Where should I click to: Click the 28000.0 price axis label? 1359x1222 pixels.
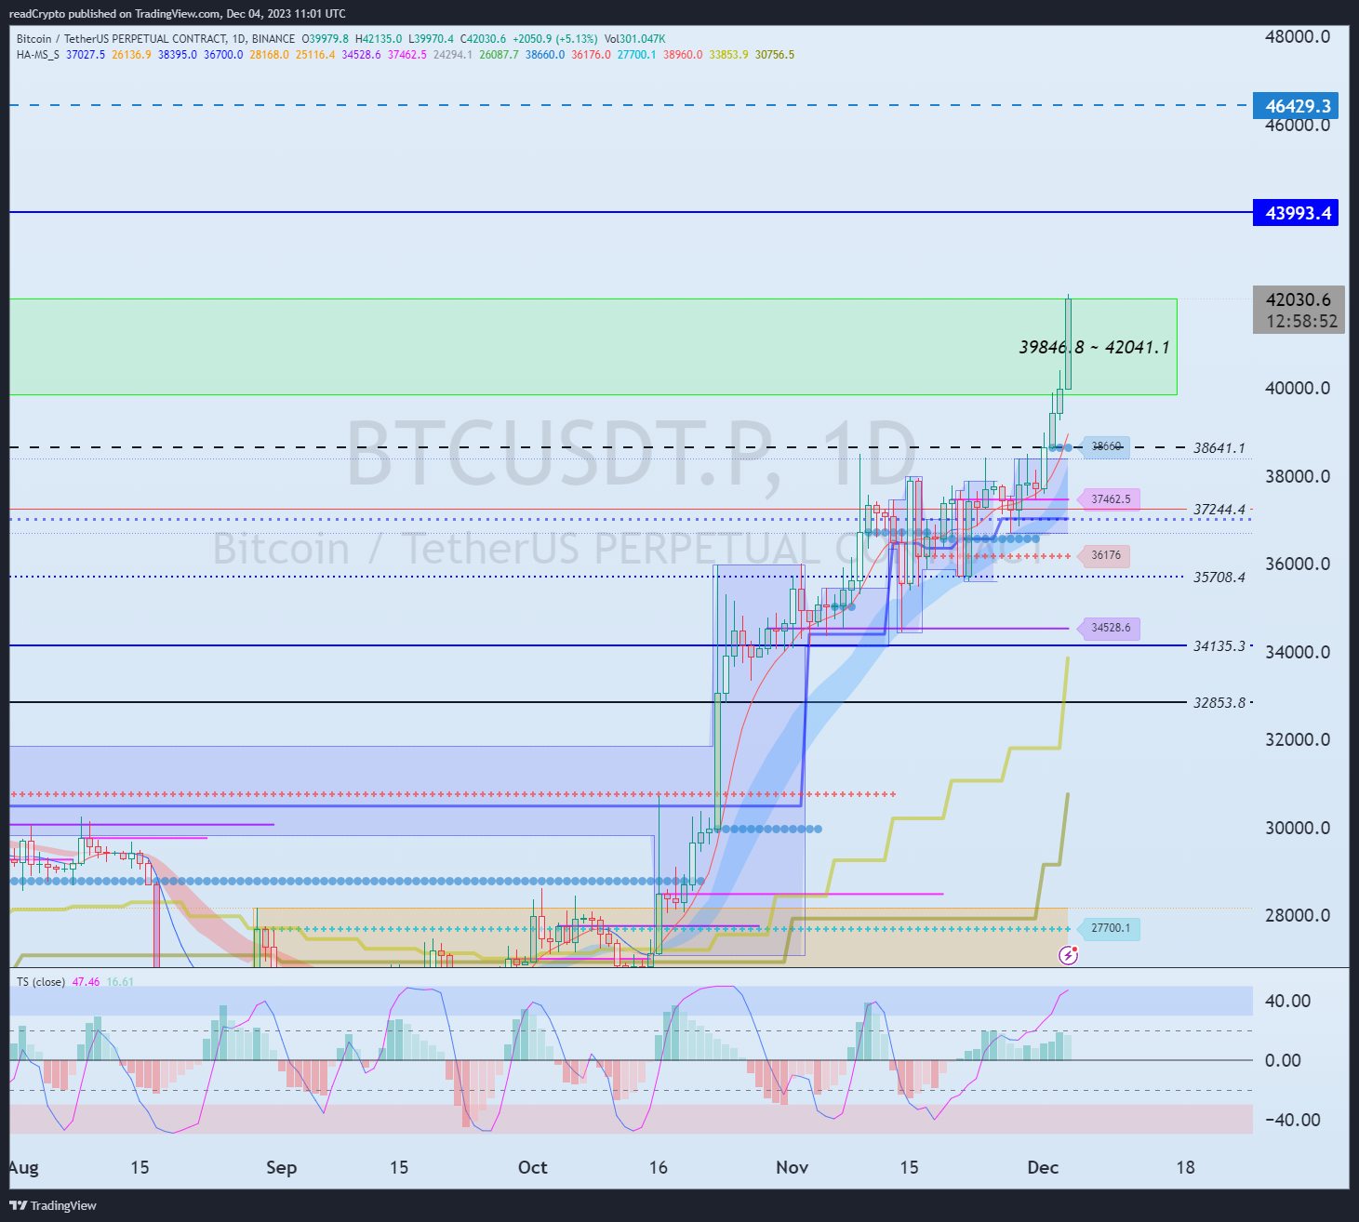[1298, 916]
